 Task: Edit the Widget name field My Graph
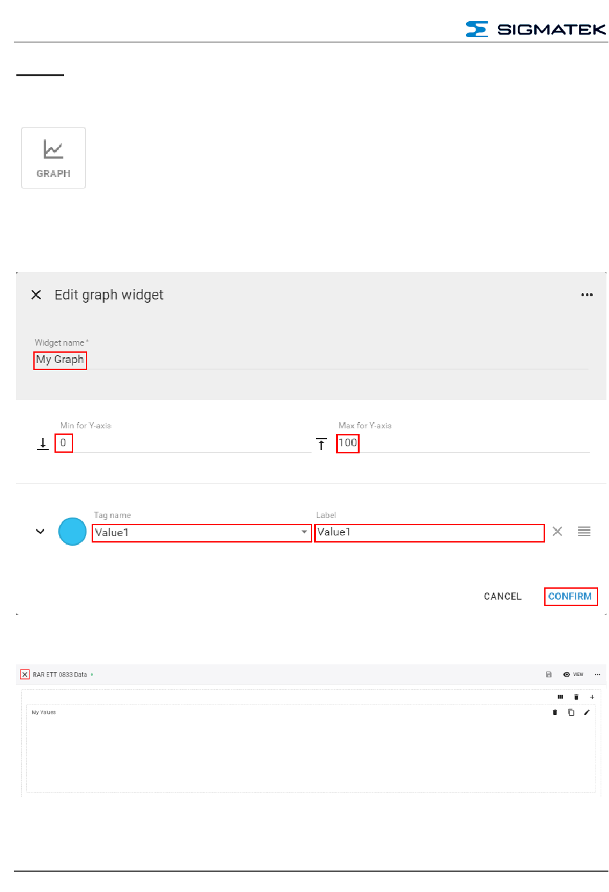pyautogui.click(x=311, y=360)
